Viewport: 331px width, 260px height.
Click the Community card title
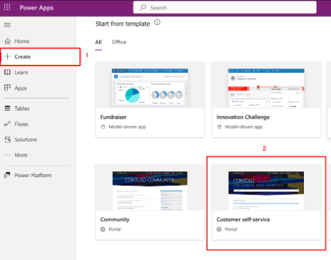coord(115,219)
